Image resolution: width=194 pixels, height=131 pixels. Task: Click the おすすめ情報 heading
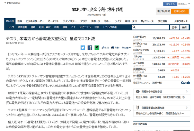coord(140,124)
